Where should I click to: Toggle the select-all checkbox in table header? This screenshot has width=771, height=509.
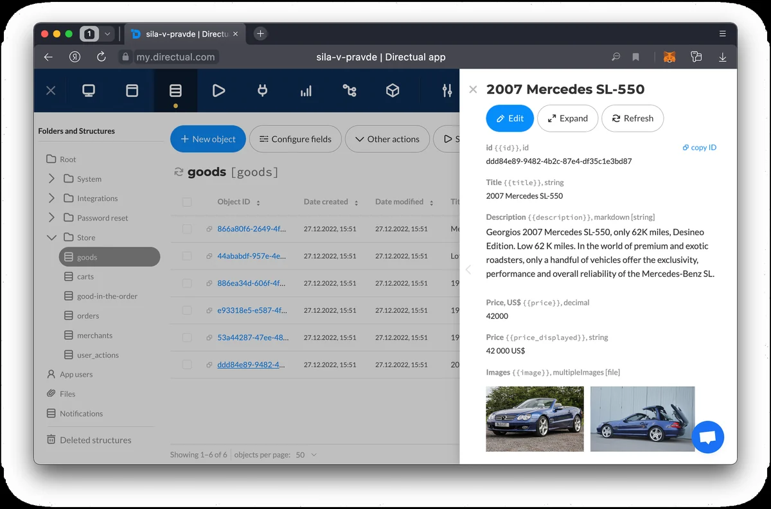187,202
